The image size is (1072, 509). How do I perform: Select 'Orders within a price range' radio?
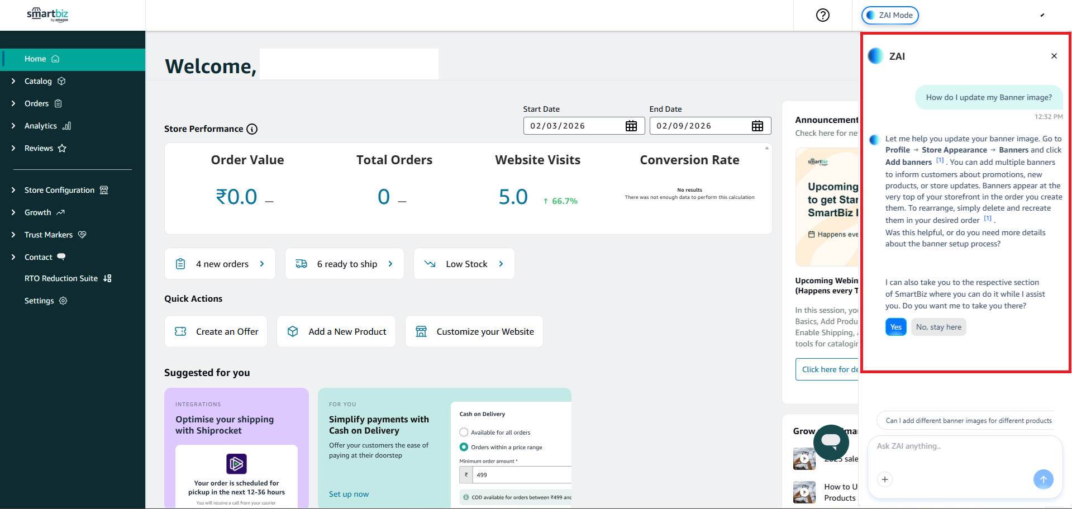coord(464,447)
